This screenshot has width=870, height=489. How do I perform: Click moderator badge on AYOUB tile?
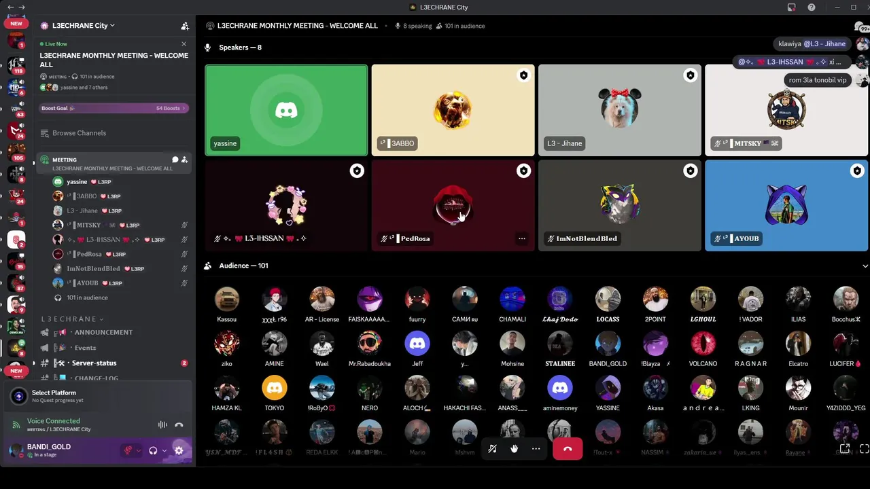coord(857,171)
